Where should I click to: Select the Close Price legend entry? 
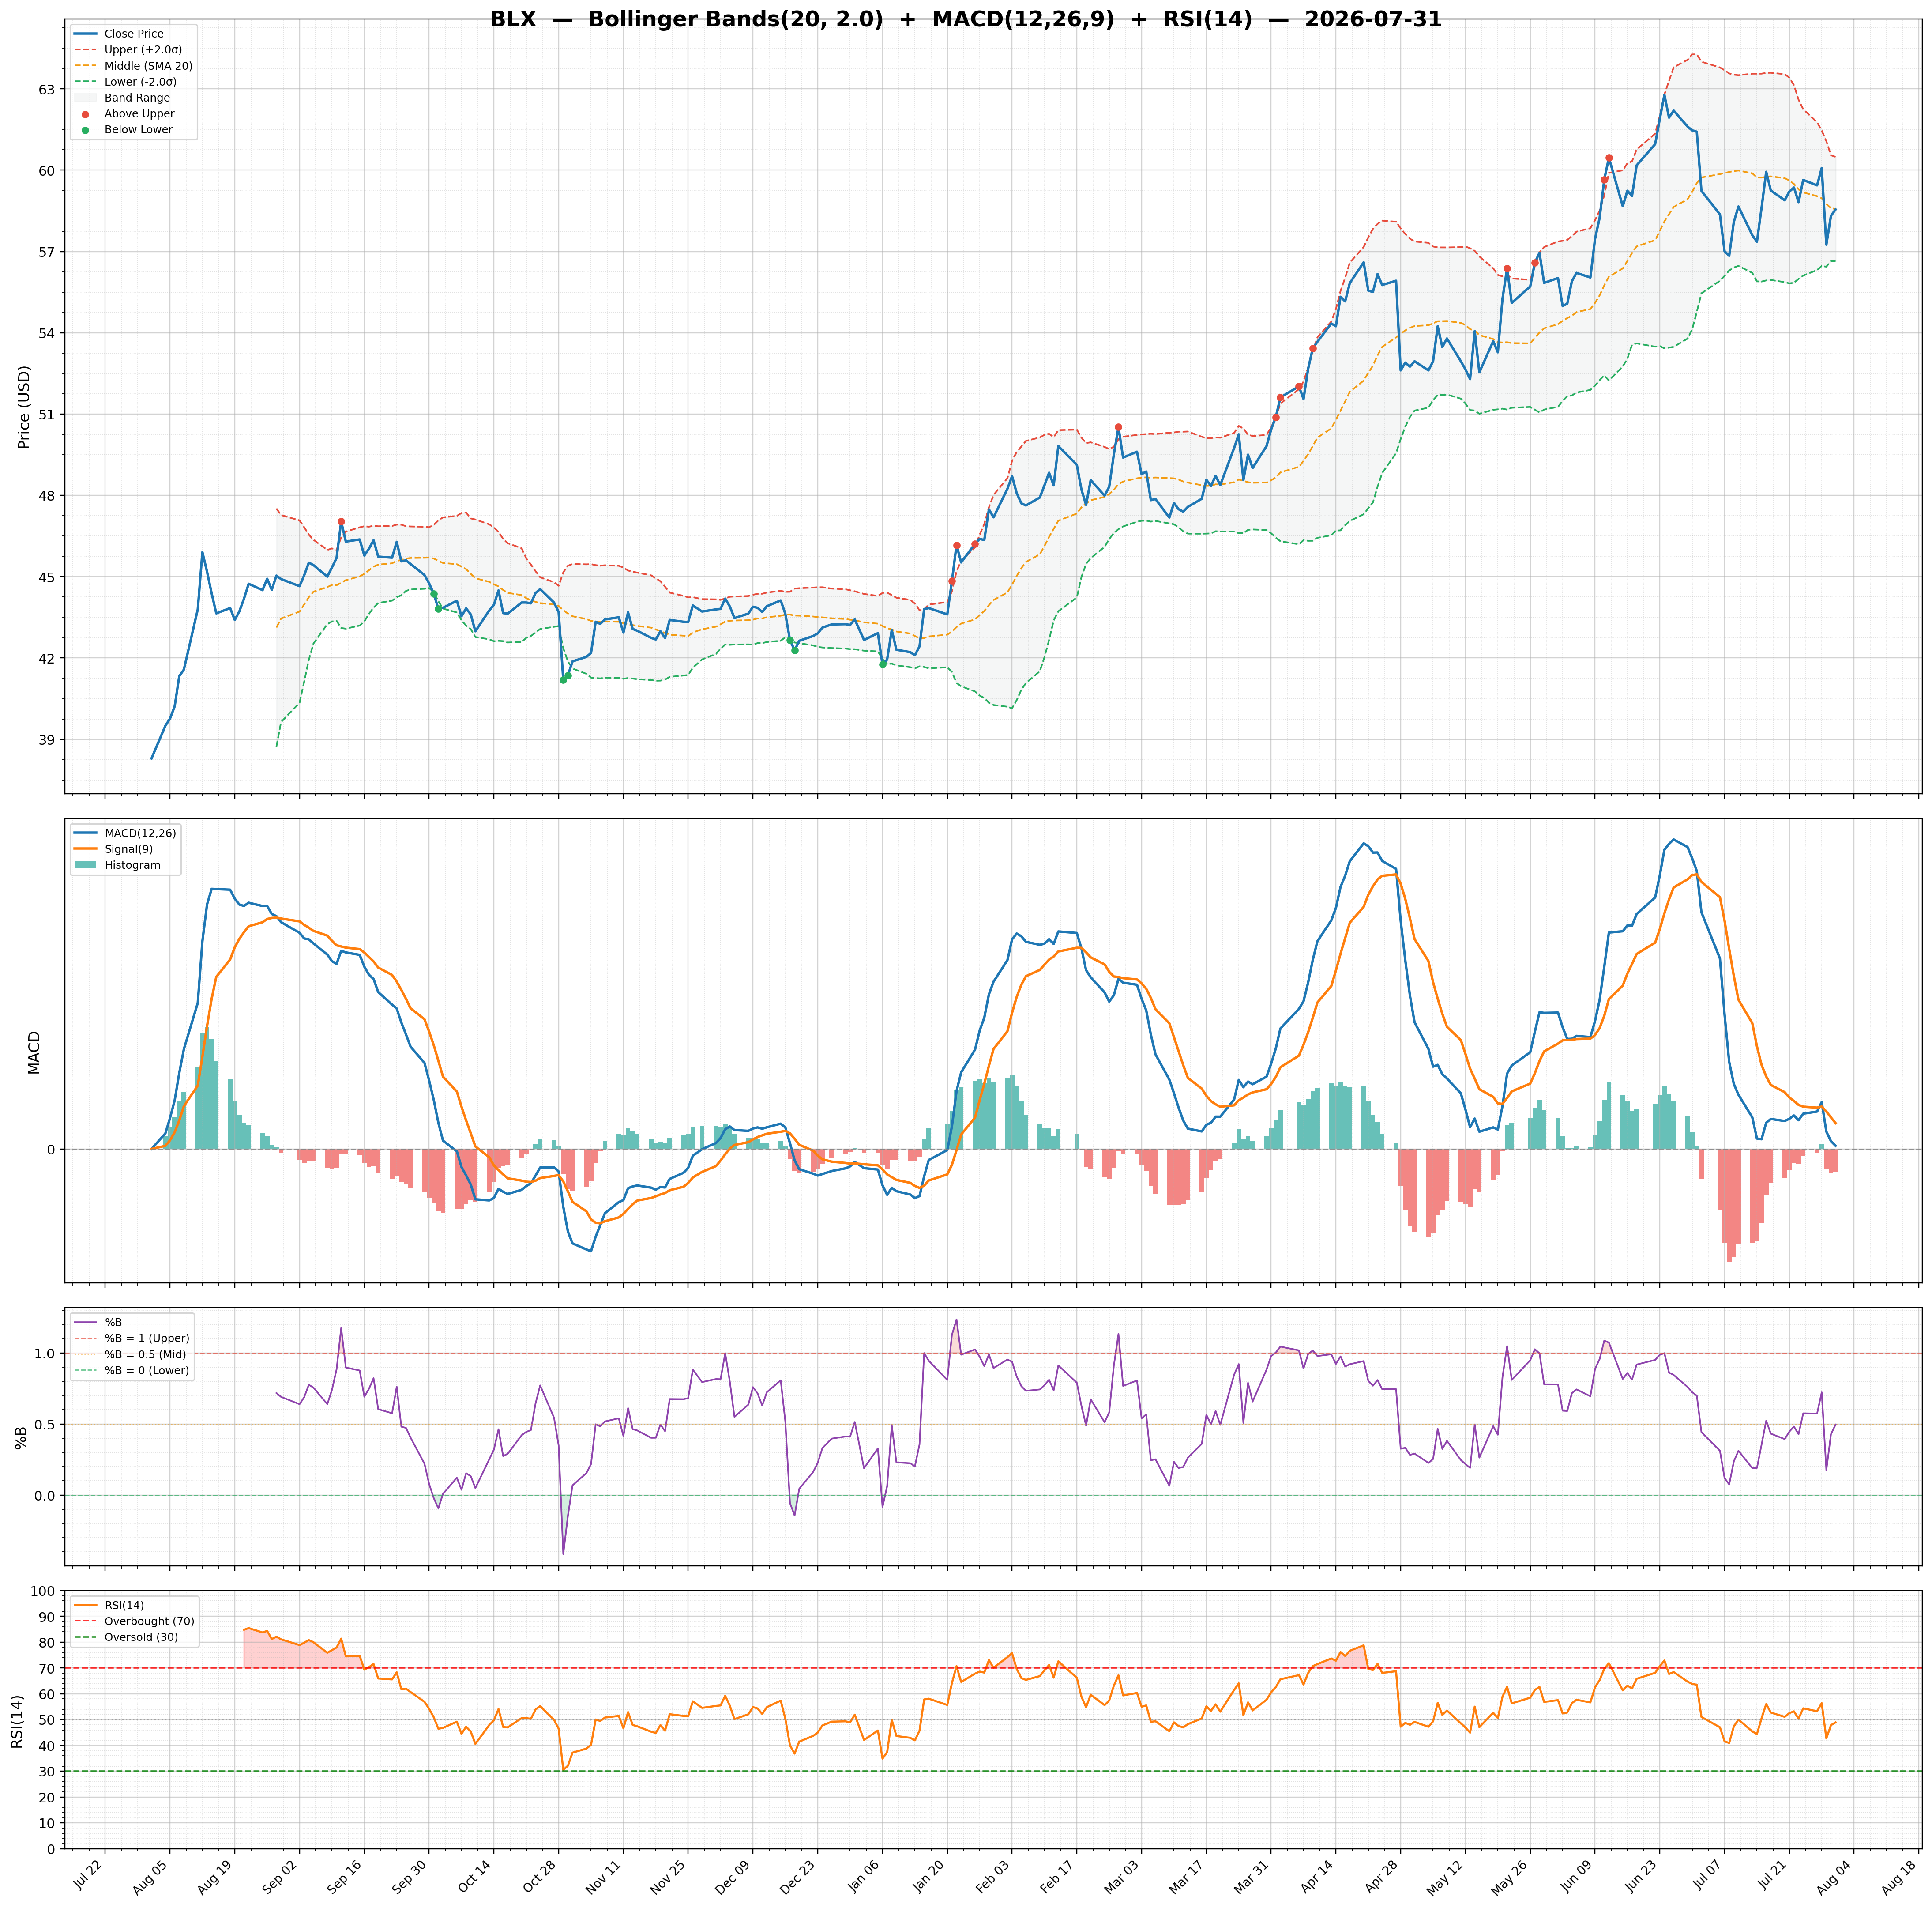pyautogui.click(x=119, y=34)
